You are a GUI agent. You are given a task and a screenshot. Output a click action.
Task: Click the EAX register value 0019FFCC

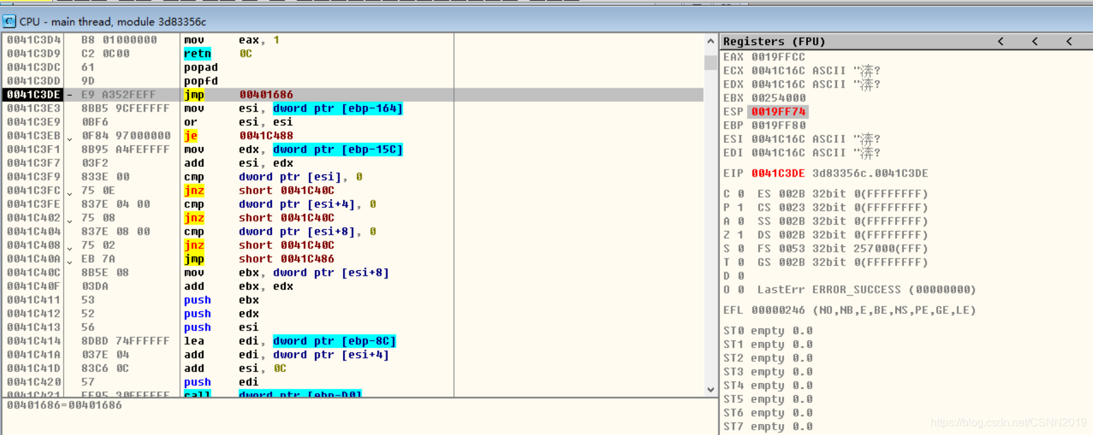coord(778,57)
